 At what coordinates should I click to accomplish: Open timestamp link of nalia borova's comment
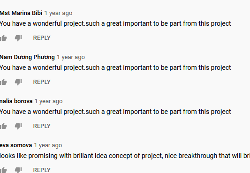point(48,101)
